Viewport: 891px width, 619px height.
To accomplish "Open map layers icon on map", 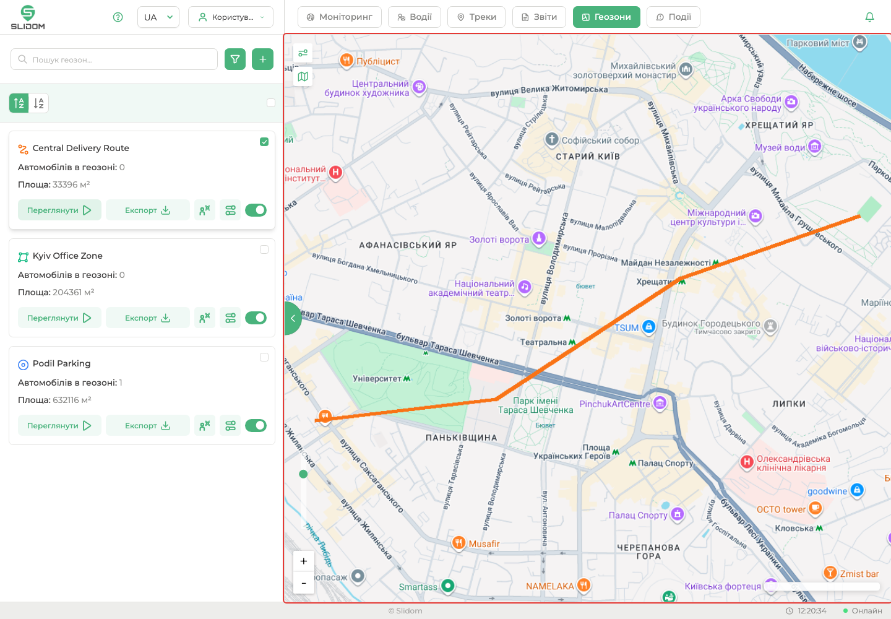I will coord(303,77).
